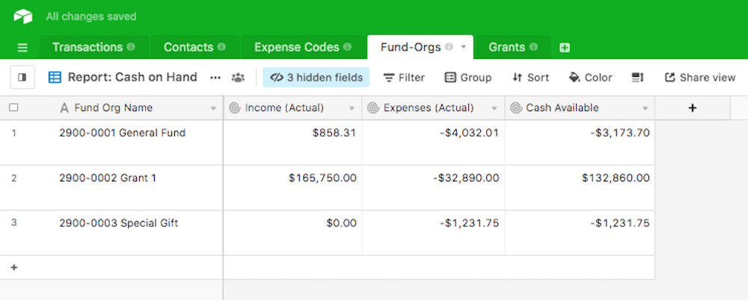Click All changes saved status text

pos(91,16)
